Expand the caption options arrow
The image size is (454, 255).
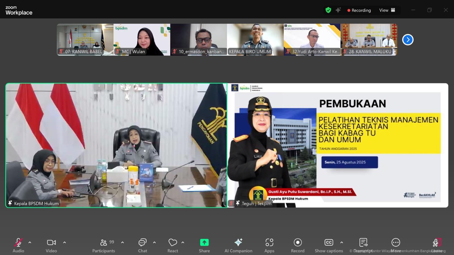342,243
